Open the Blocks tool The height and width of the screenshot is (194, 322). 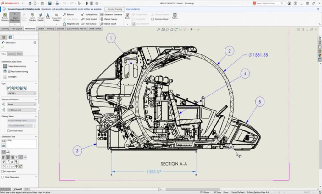pyautogui.click(x=128, y=16)
